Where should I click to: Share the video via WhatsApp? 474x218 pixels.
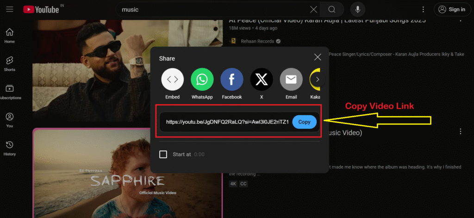(202, 84)
